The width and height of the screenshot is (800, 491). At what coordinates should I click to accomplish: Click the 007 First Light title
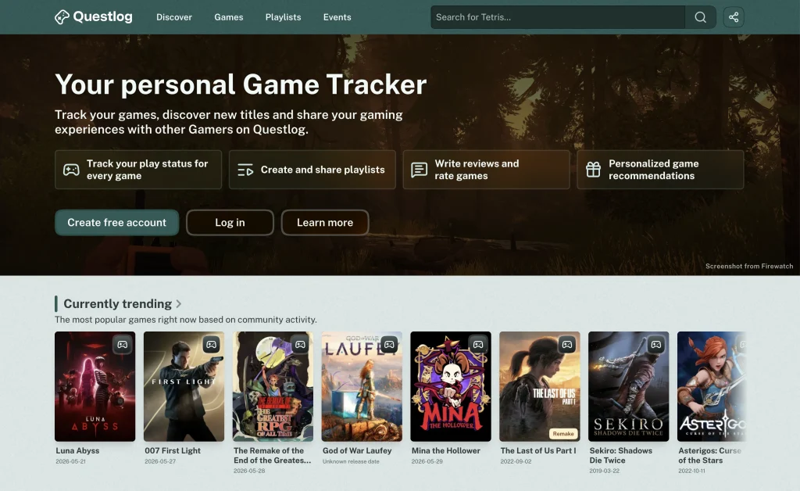173,450
